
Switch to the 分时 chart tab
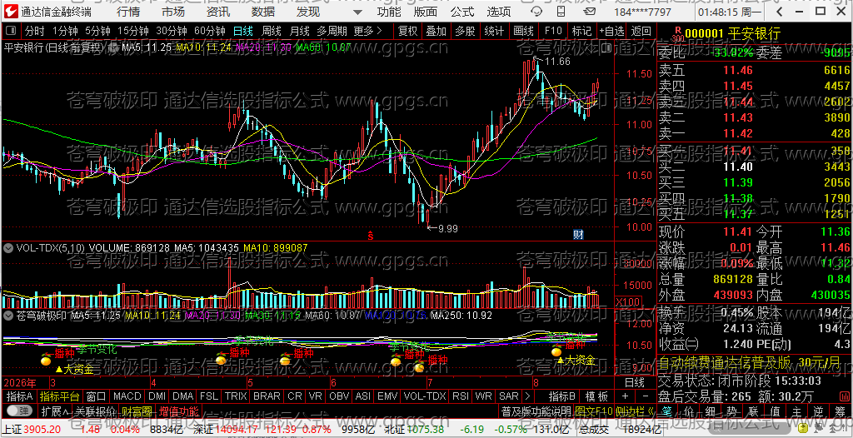pyautogui.click(x=35, y=31)
